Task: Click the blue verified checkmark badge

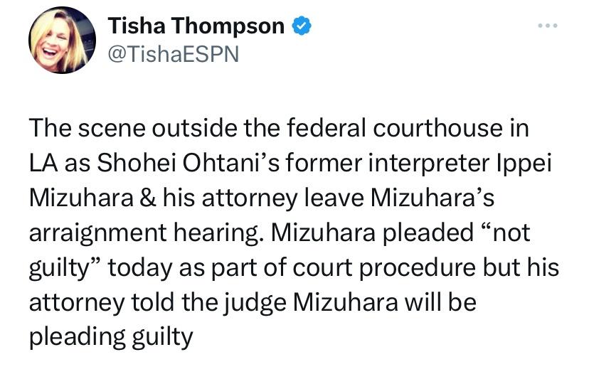Action: pyautogui.click(x=302, y=26)
